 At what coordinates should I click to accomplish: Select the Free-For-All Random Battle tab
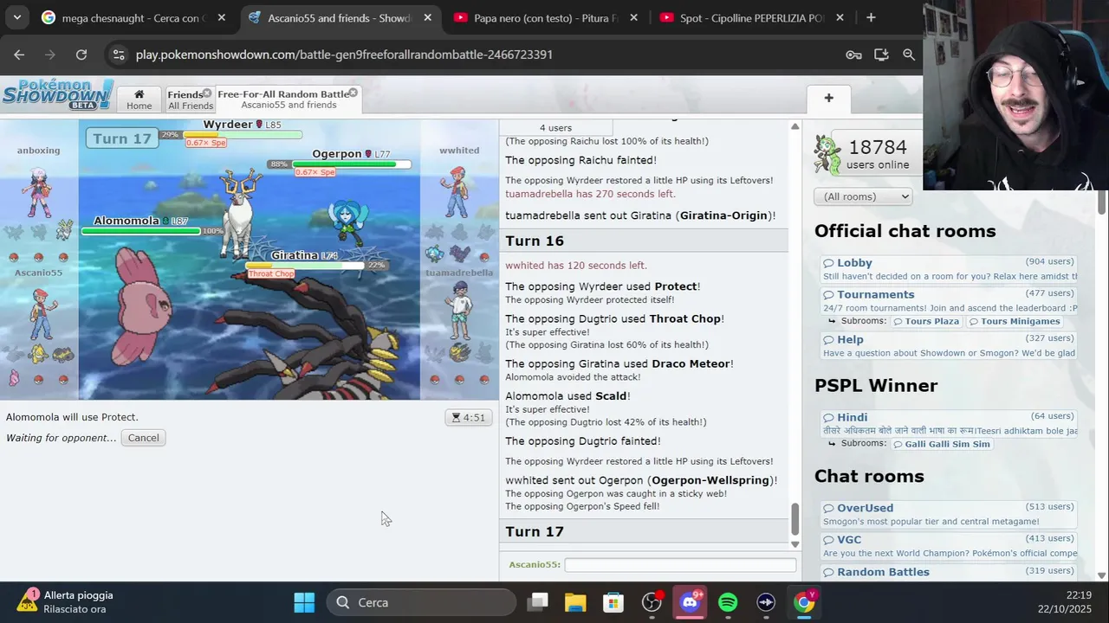pyautogui.click(x=288, y=100)
